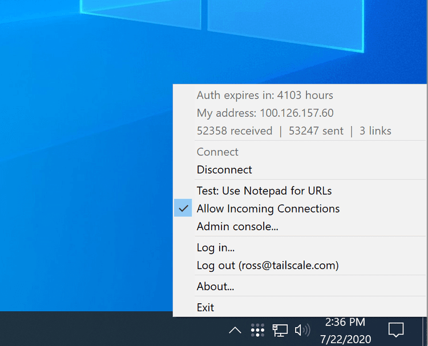Expand the hidden tray icons chevron

pos(235,330)
